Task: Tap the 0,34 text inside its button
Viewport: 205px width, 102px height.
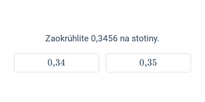Action: pos(56,63)
